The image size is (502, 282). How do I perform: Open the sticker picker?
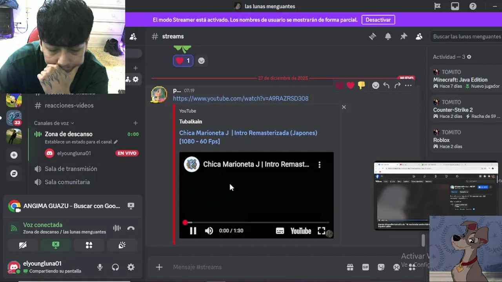(381, 267)
